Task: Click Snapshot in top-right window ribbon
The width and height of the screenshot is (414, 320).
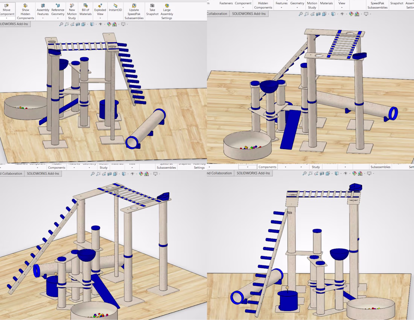Action: click(397, 3)
